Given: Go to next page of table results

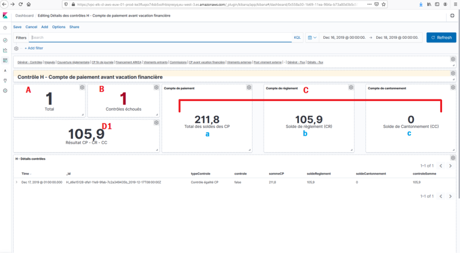Looking at the screenshot, I should pos(450,166).
